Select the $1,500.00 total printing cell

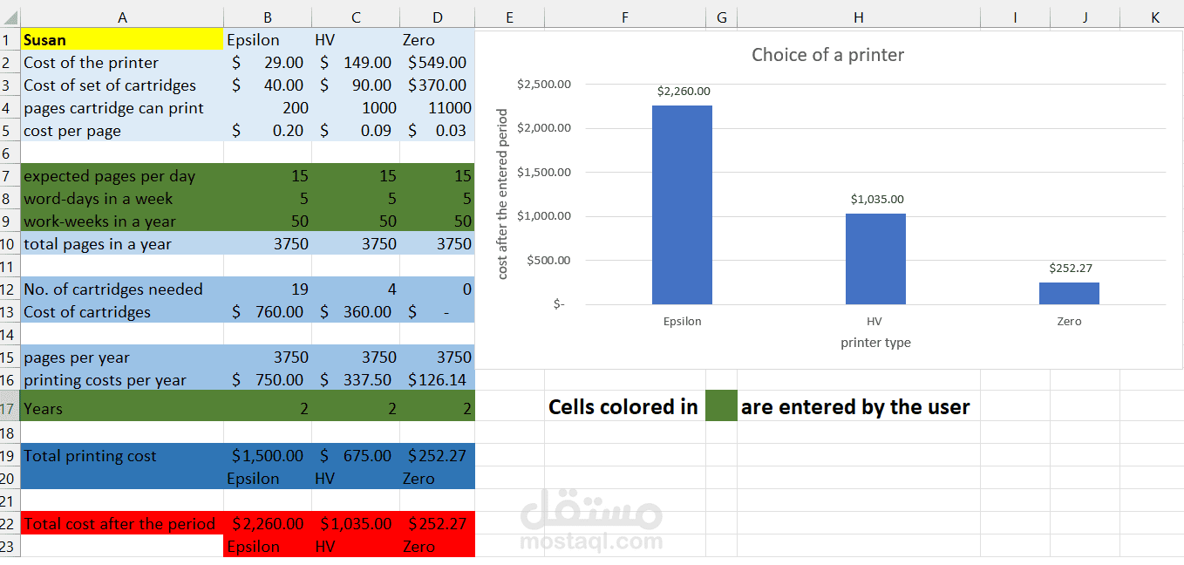pyautogui.click(x=267, y=455)
